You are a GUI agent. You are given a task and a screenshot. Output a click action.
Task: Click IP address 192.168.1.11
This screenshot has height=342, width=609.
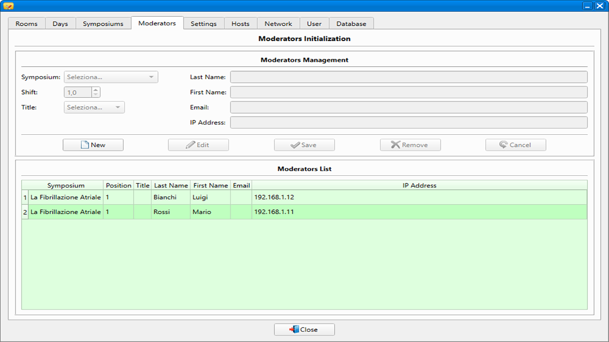[419, 212]
